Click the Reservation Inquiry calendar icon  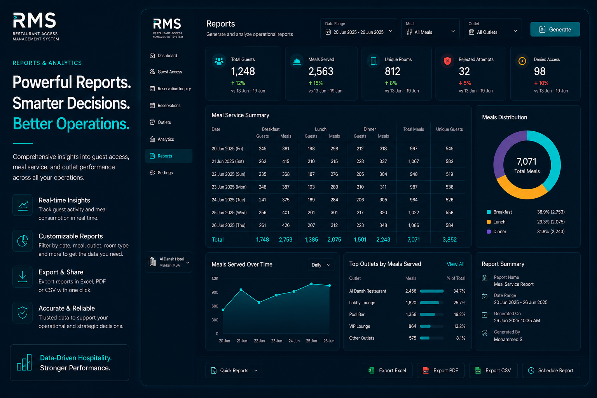[x=152, y=89]
